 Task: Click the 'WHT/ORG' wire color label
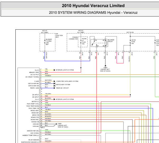(x=48, y=80)
